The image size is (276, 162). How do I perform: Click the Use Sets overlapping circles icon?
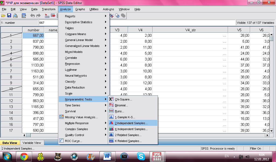[117, 16]
